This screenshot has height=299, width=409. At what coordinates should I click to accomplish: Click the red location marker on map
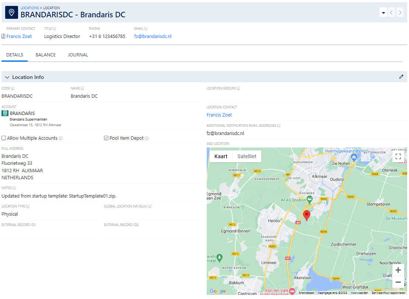click(307, 215)
